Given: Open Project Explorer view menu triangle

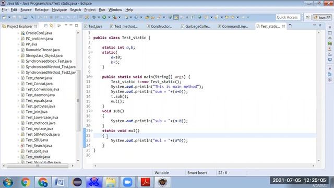Looking at the screenshot, I should [66, 25].
